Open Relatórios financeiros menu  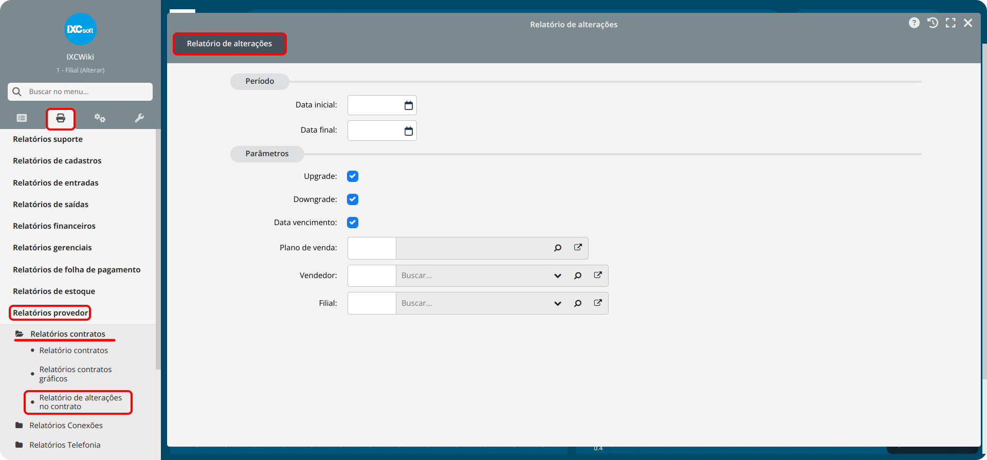pos(54,226)
